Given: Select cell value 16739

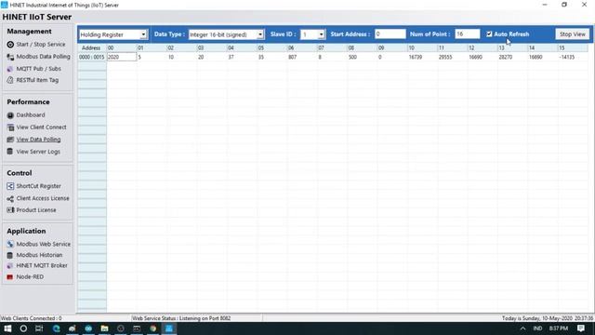Looking at the screenshot, I should (416, 57).
